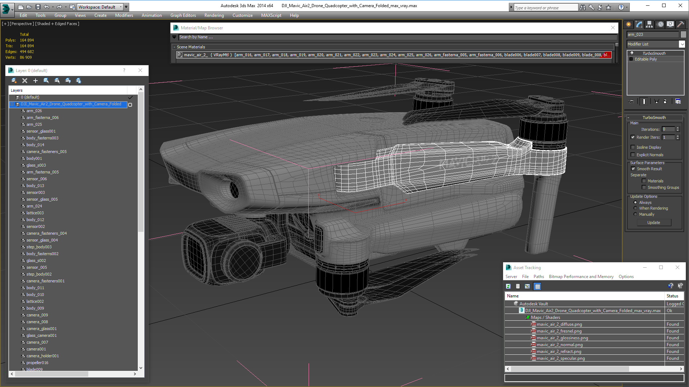Open the Hierarchy command panel tab

650,24
